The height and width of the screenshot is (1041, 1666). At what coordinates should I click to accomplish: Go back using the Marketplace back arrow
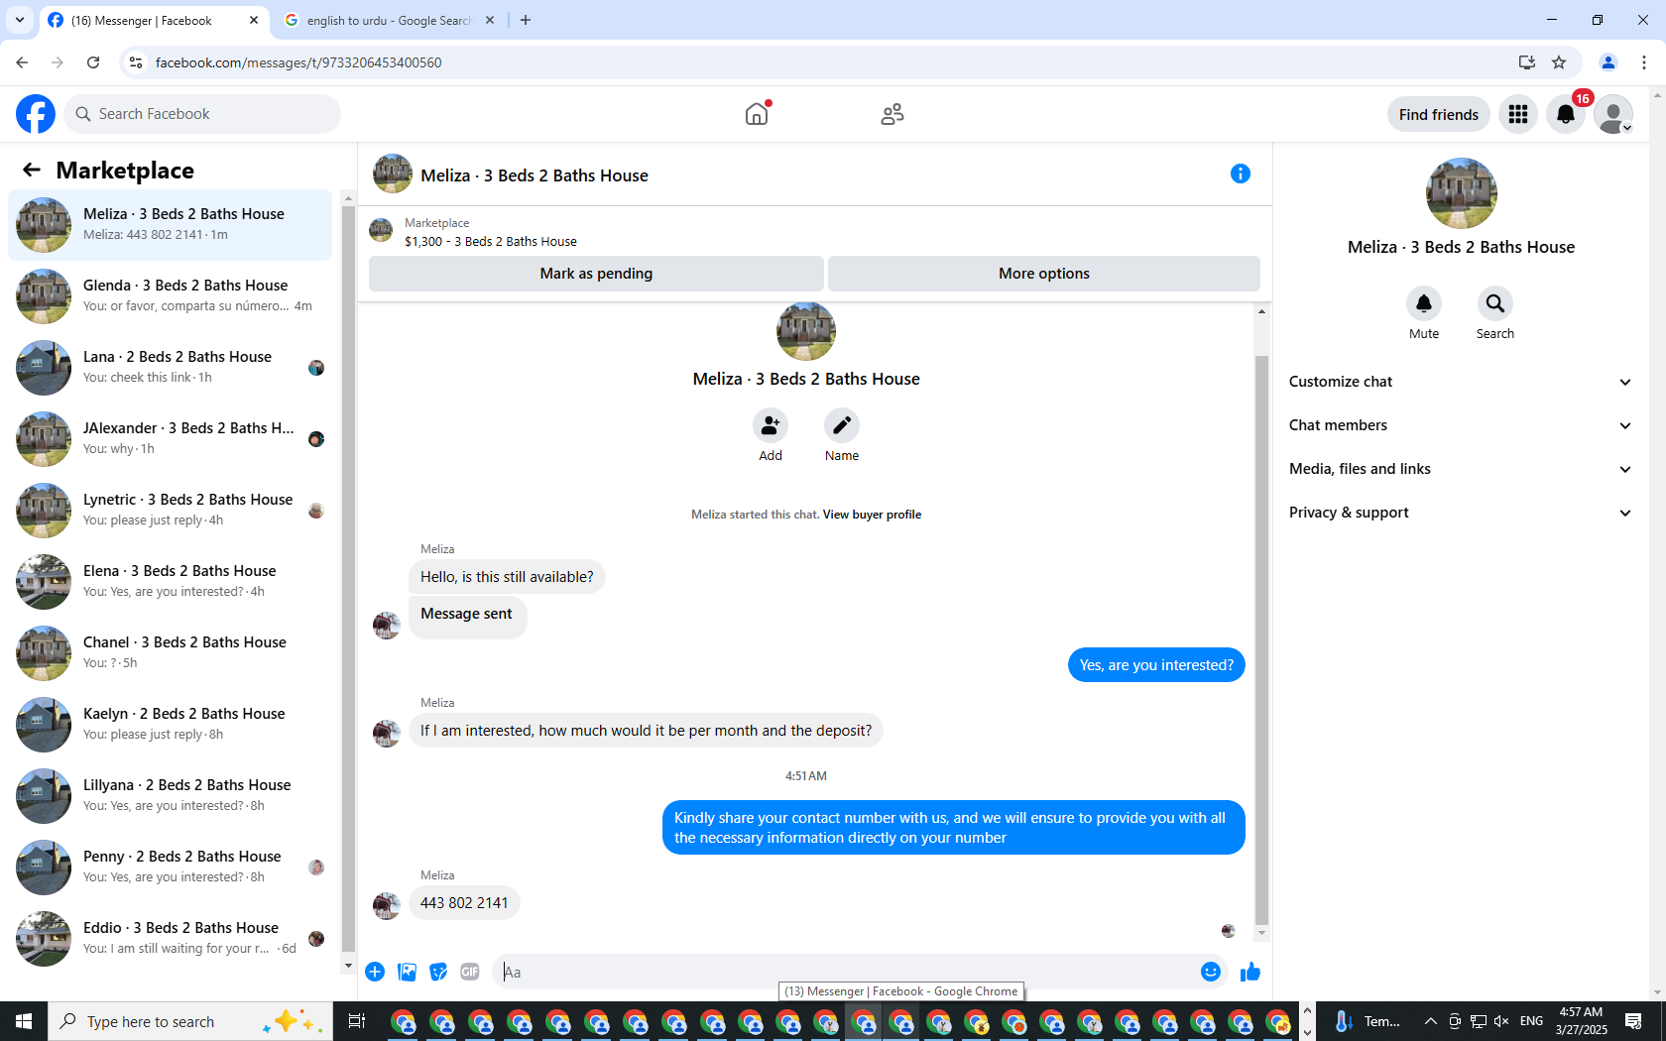tap(32, 170)
